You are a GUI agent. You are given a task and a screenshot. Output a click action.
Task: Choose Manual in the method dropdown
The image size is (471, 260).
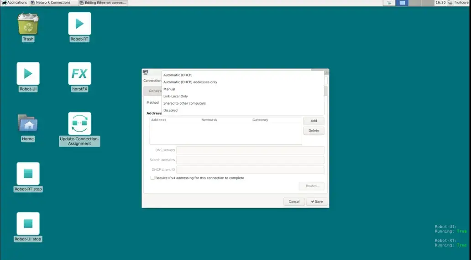point(169,89)
